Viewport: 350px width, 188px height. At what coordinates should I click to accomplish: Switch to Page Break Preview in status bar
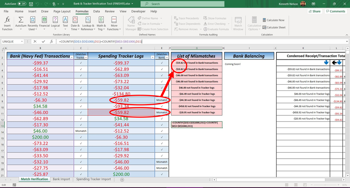click(305, 185)
